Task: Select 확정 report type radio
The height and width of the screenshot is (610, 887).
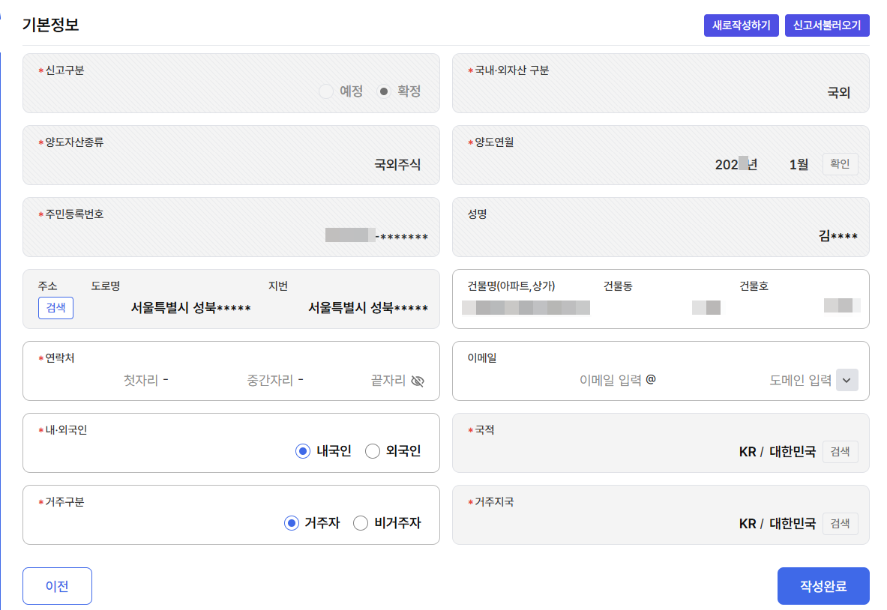Action: (384, 91)
